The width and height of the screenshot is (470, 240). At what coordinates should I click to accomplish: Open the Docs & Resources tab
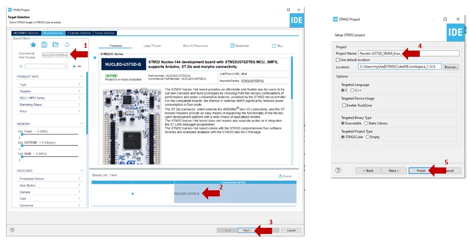(x=195, y=46)
